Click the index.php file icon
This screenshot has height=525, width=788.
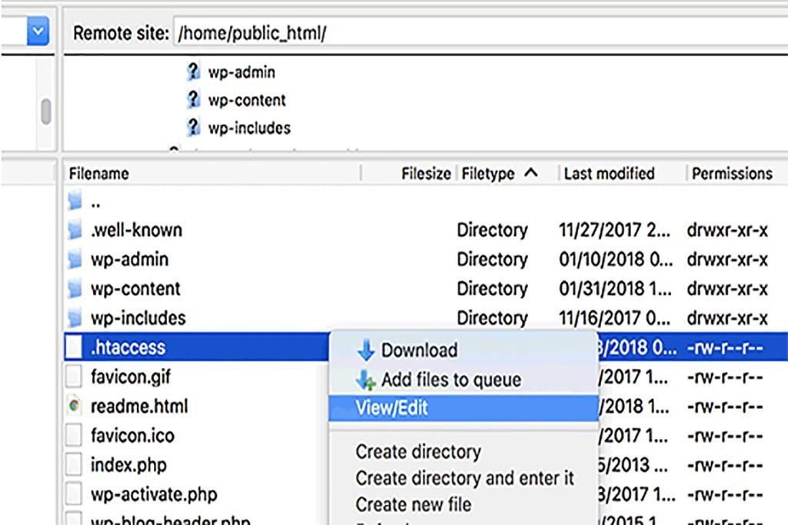pos(74,465)
